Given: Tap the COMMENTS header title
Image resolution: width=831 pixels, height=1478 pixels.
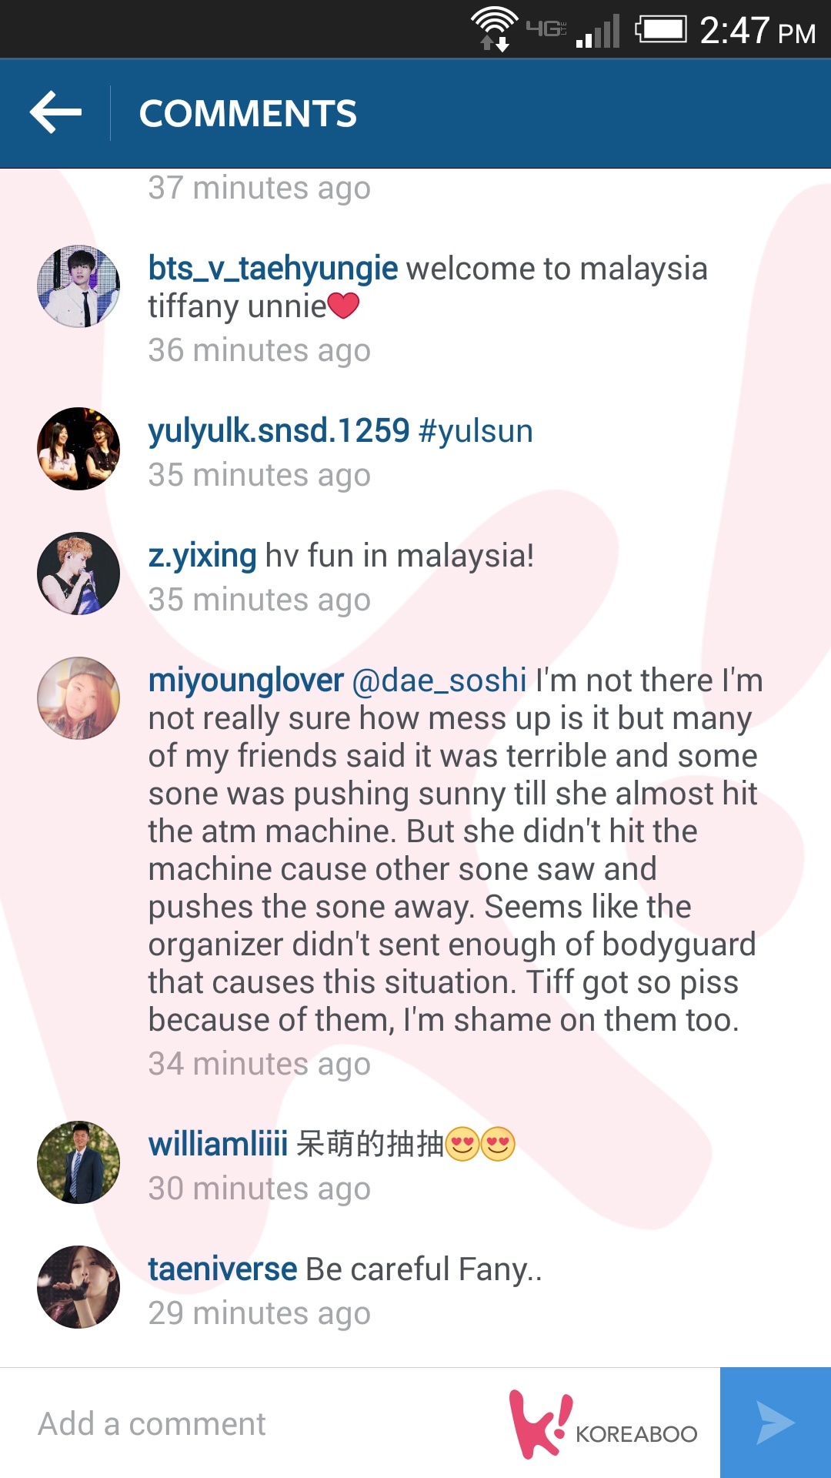Looking at the screenshot, I should (x=248, y=114).
